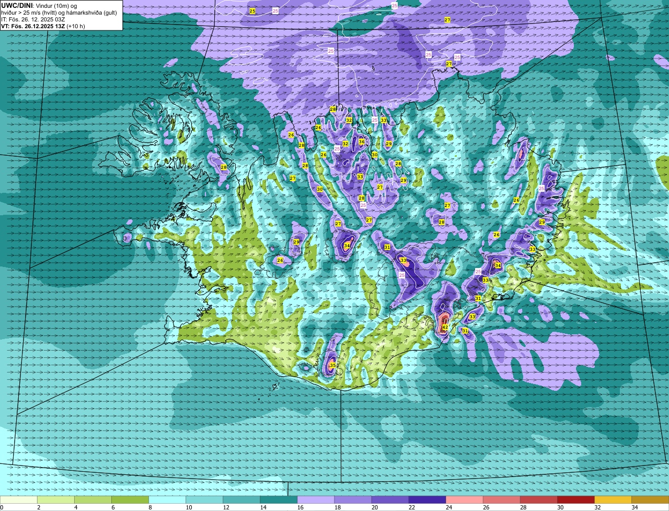Select the 22–24 m/s dark purple legend swatch
The height and width of the screenshot is (511, 669).
click(x=428, y=500)
